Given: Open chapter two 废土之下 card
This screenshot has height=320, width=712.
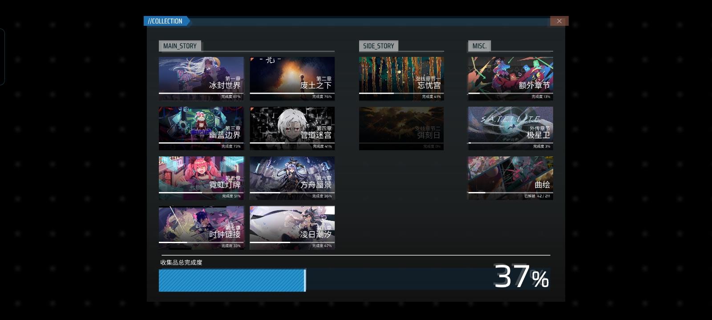Looking at the screenshot, I should pyautogui.click(x=292, y=79).
